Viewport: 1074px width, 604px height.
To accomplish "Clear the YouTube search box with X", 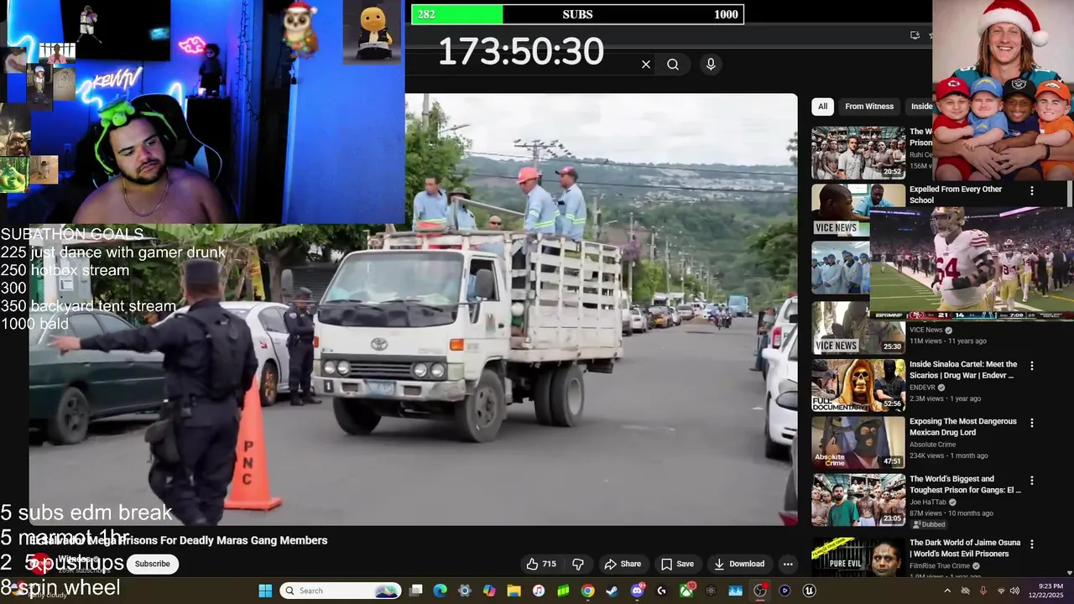I will (x=646, y=65).
